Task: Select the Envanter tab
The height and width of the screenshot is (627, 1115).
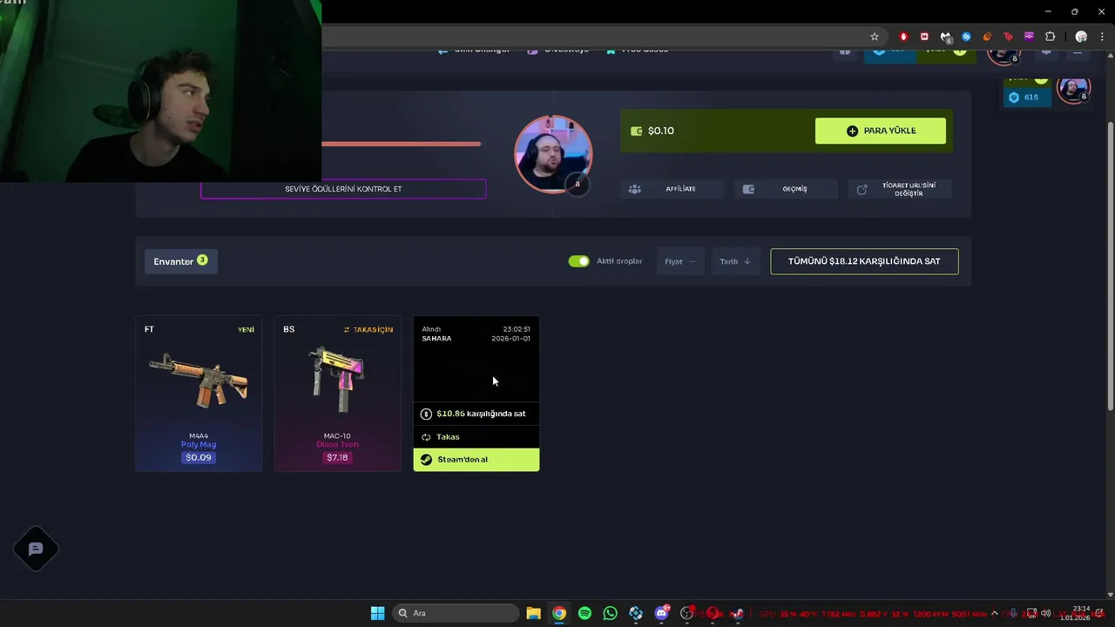Action: point(180,261)
